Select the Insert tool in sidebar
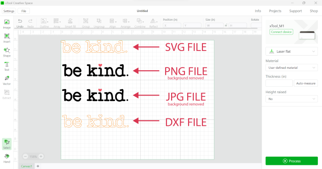Viewport: 322px width, 169px height. [7, 38]
